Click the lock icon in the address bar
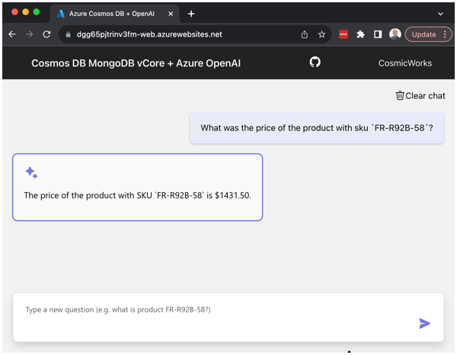The height and width of the screenshot is (355, 457). pyautogui.click(x=69, y=35)
